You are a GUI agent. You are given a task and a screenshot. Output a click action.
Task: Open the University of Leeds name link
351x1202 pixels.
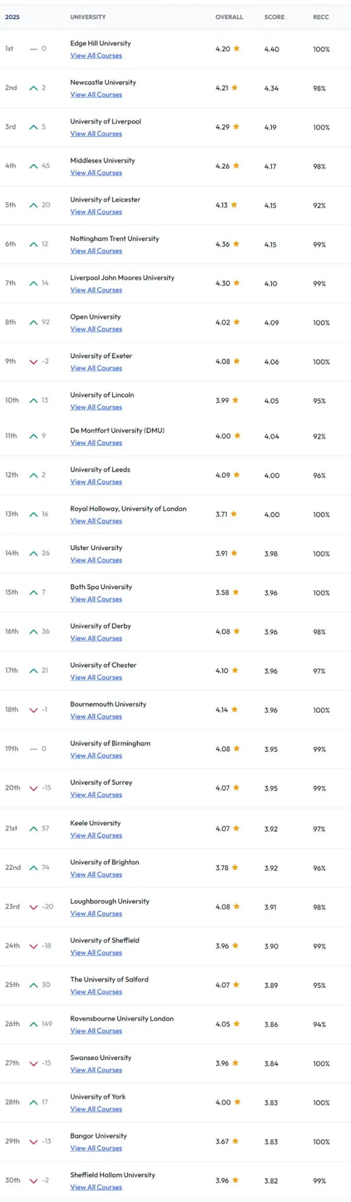pos(100,469)
